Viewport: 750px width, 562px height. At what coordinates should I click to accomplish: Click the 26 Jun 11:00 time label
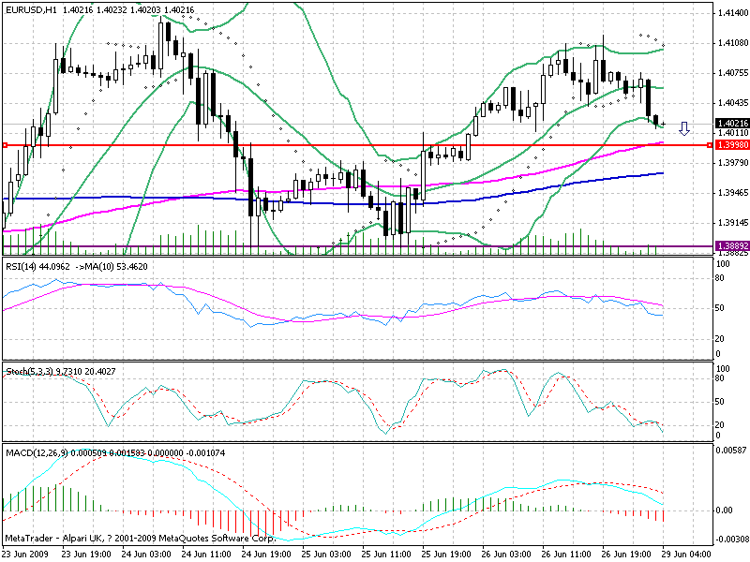[x=566, y=555]
